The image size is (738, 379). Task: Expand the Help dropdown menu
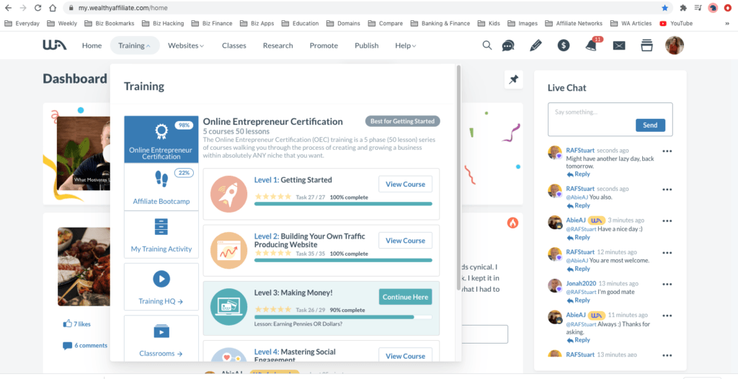405,45
